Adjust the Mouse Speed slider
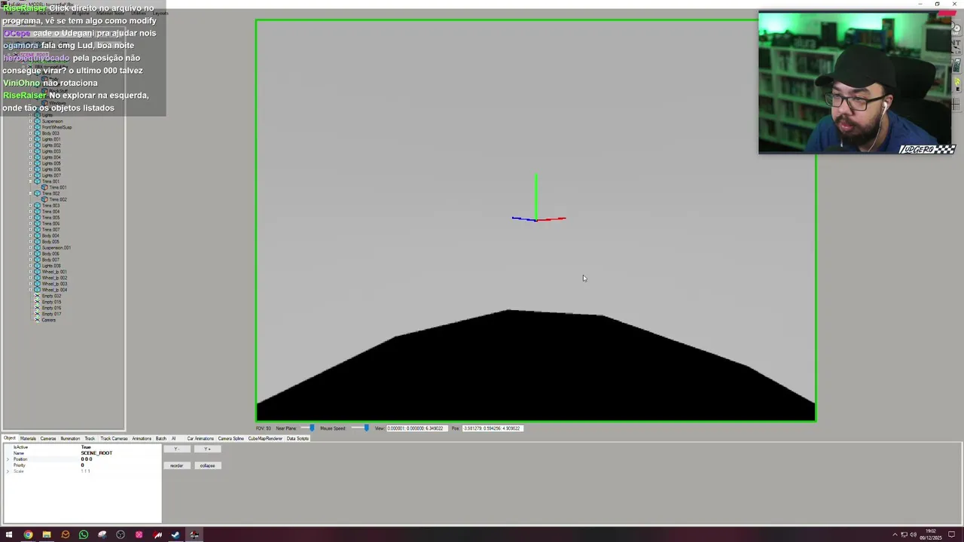The height and width of the screenshot is (542, 964). 366,428
